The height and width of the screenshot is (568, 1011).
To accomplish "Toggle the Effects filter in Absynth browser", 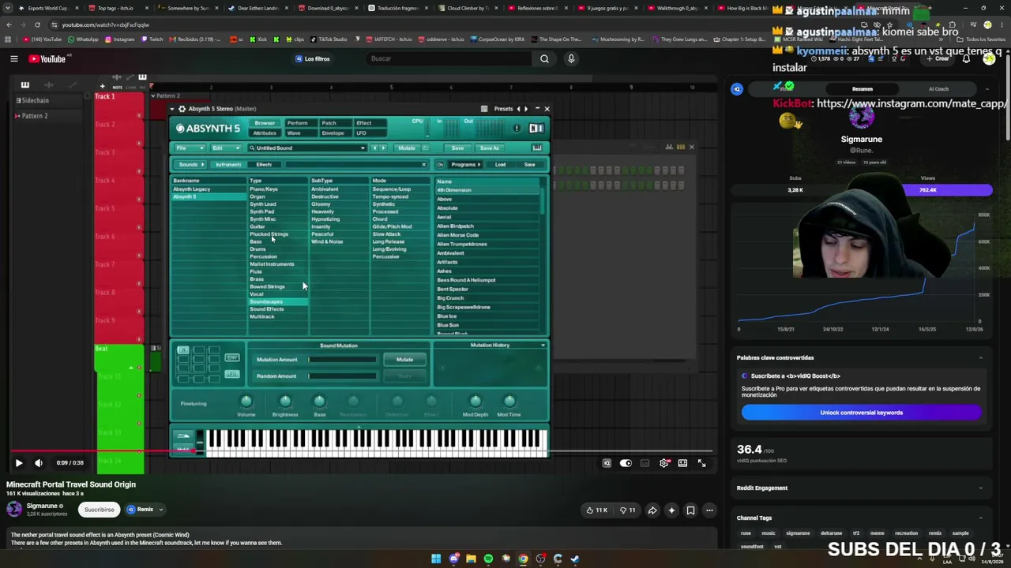I will tap(264, 165).
